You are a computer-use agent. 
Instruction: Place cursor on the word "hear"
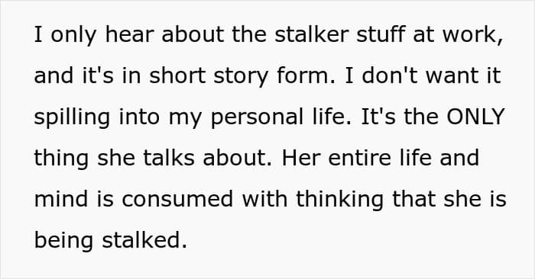coord(130,34)
